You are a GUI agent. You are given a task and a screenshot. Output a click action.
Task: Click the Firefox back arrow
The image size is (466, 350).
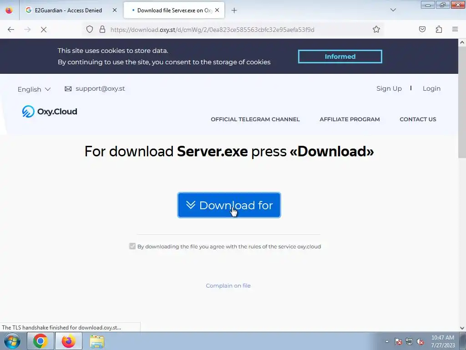11,30
